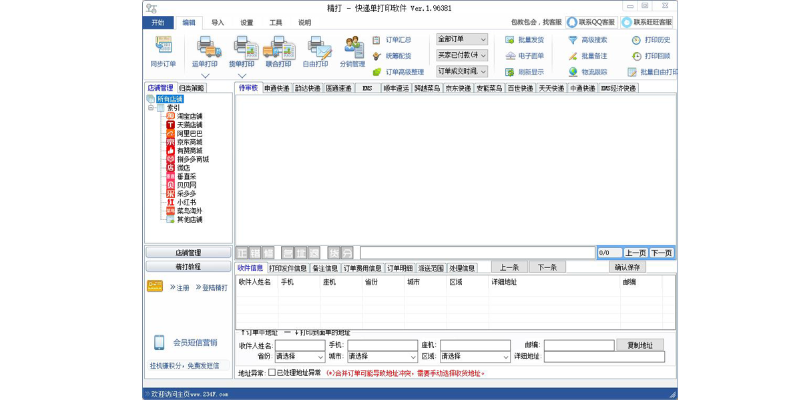Click the 货单打印 goods list print icon
Image resolution: width=801 pixels, height=400 pixels.
tap(245, 47)
